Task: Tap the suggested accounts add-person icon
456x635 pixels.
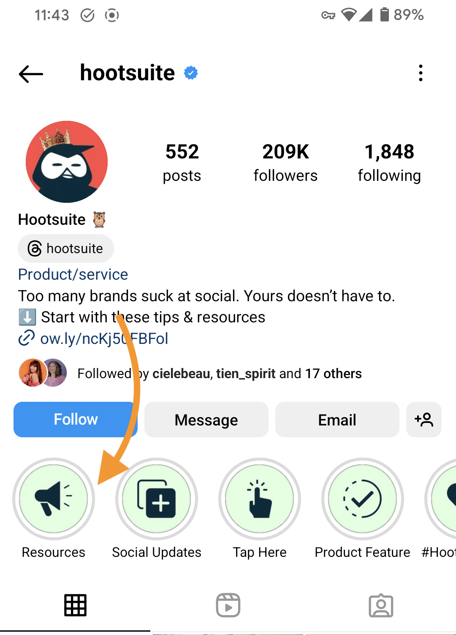Action: 423,419
